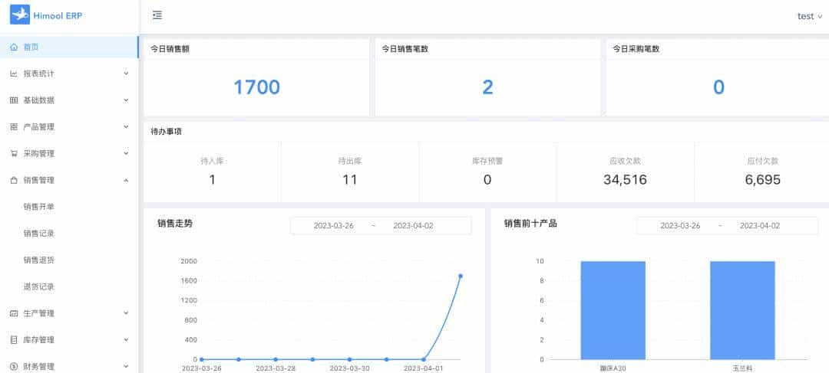829x373 pixels.
Task: Click the 销售走势 end date 2023-04-02
Action: pos(413,226)
